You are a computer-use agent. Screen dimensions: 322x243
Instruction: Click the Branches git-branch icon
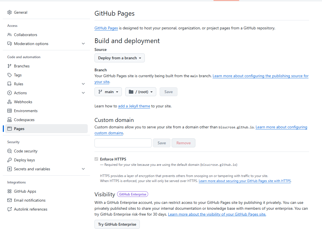coord(10,66)
